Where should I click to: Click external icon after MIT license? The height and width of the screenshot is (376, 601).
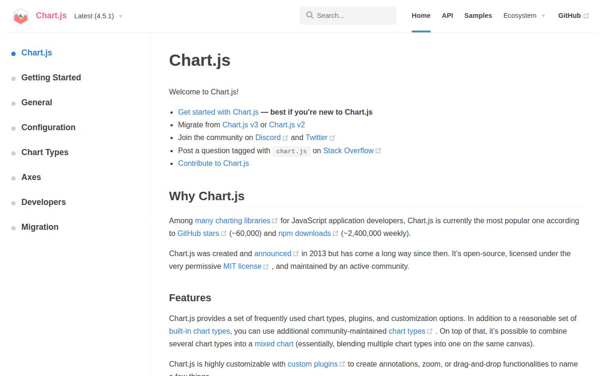(x=266, y=266)
